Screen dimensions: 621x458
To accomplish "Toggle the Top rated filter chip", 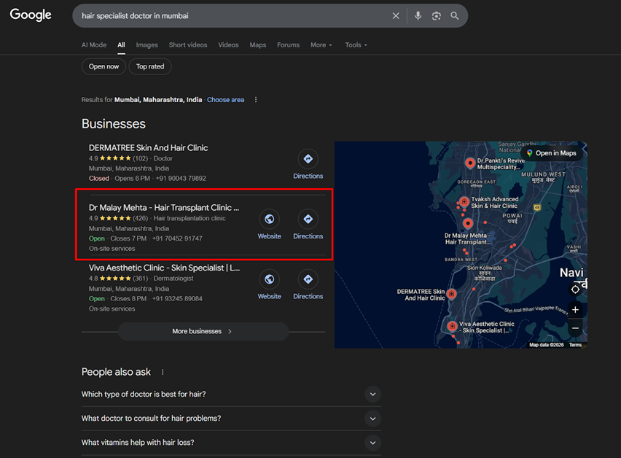I will [x=150, y=66].
